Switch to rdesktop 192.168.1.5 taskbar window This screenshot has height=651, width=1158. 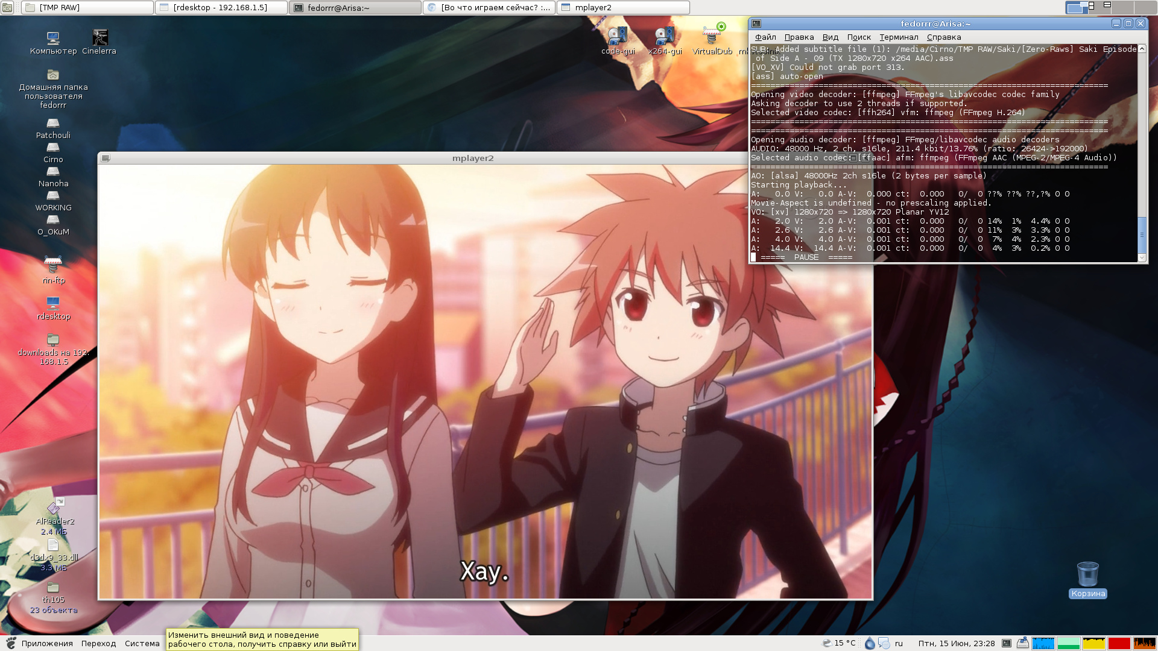coord(220,7)
